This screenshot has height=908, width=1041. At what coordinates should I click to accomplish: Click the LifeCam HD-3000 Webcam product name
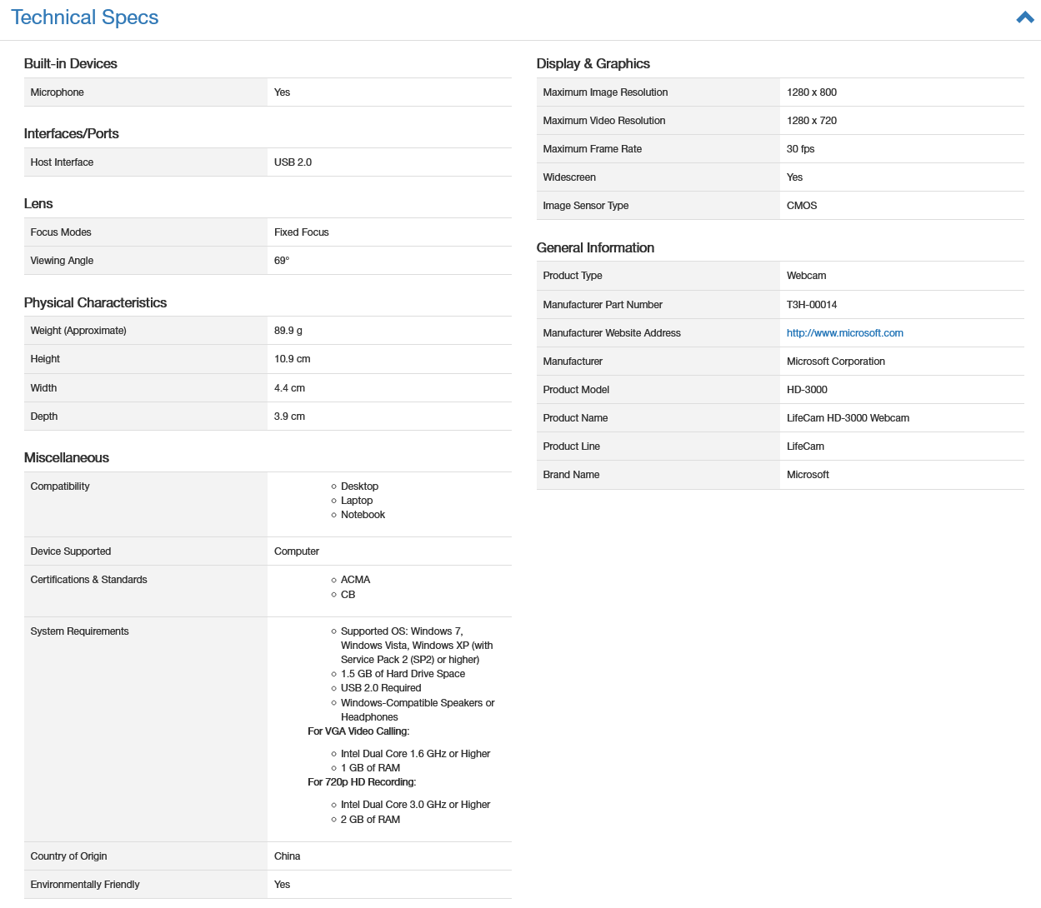click(848, 418)
